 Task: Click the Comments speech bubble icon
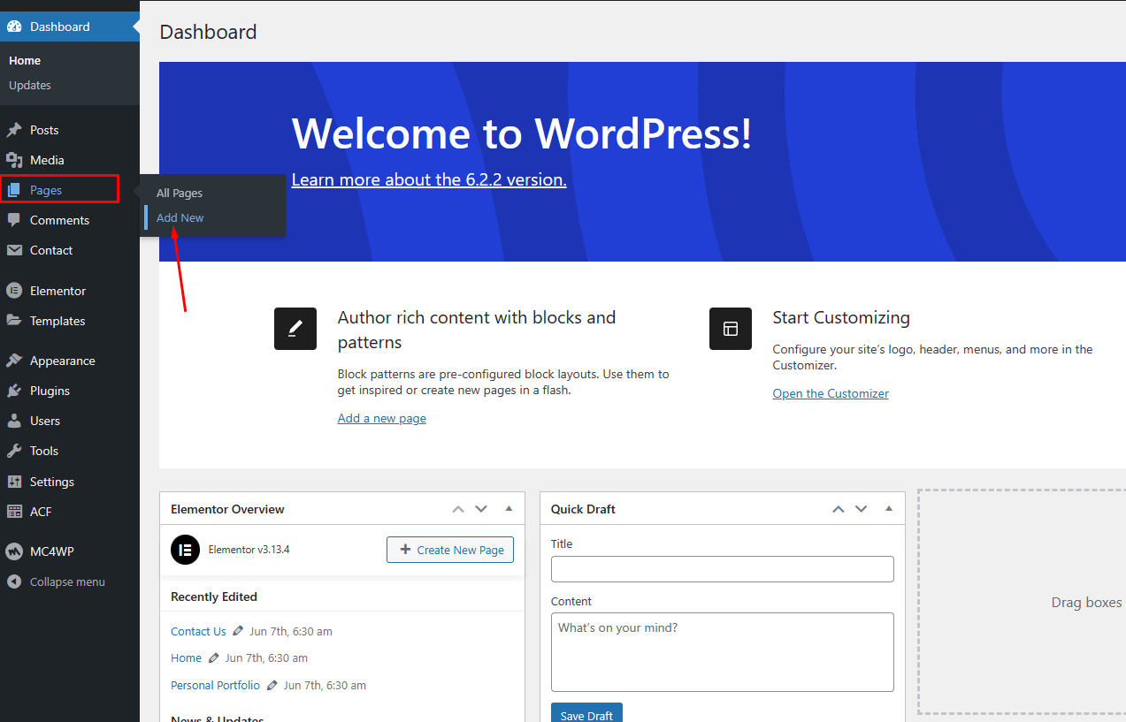click(14, 220)
